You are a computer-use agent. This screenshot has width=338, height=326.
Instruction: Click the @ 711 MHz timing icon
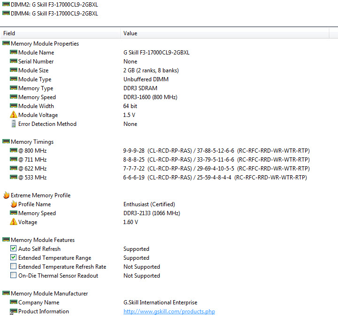[14, 159]
